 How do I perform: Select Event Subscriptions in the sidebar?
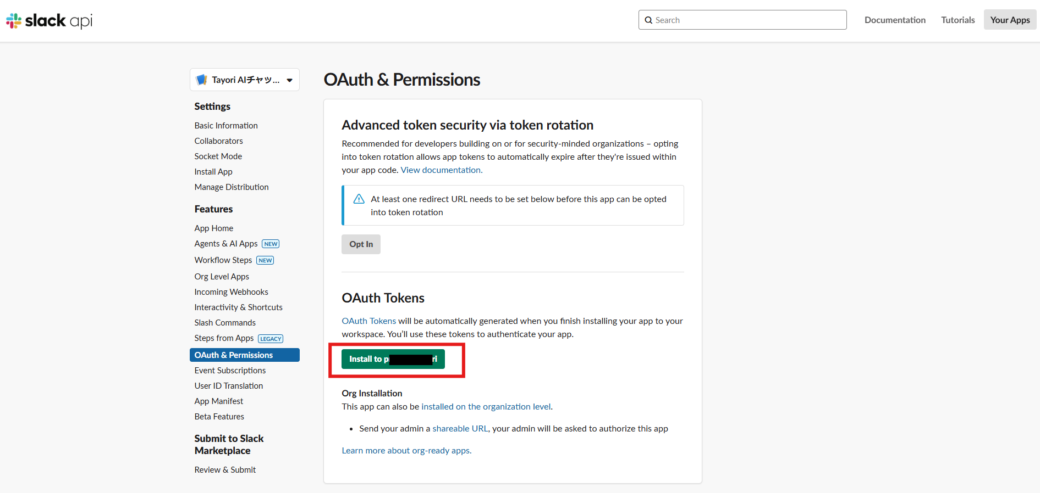pyautogui.click(x=230, y=371)
